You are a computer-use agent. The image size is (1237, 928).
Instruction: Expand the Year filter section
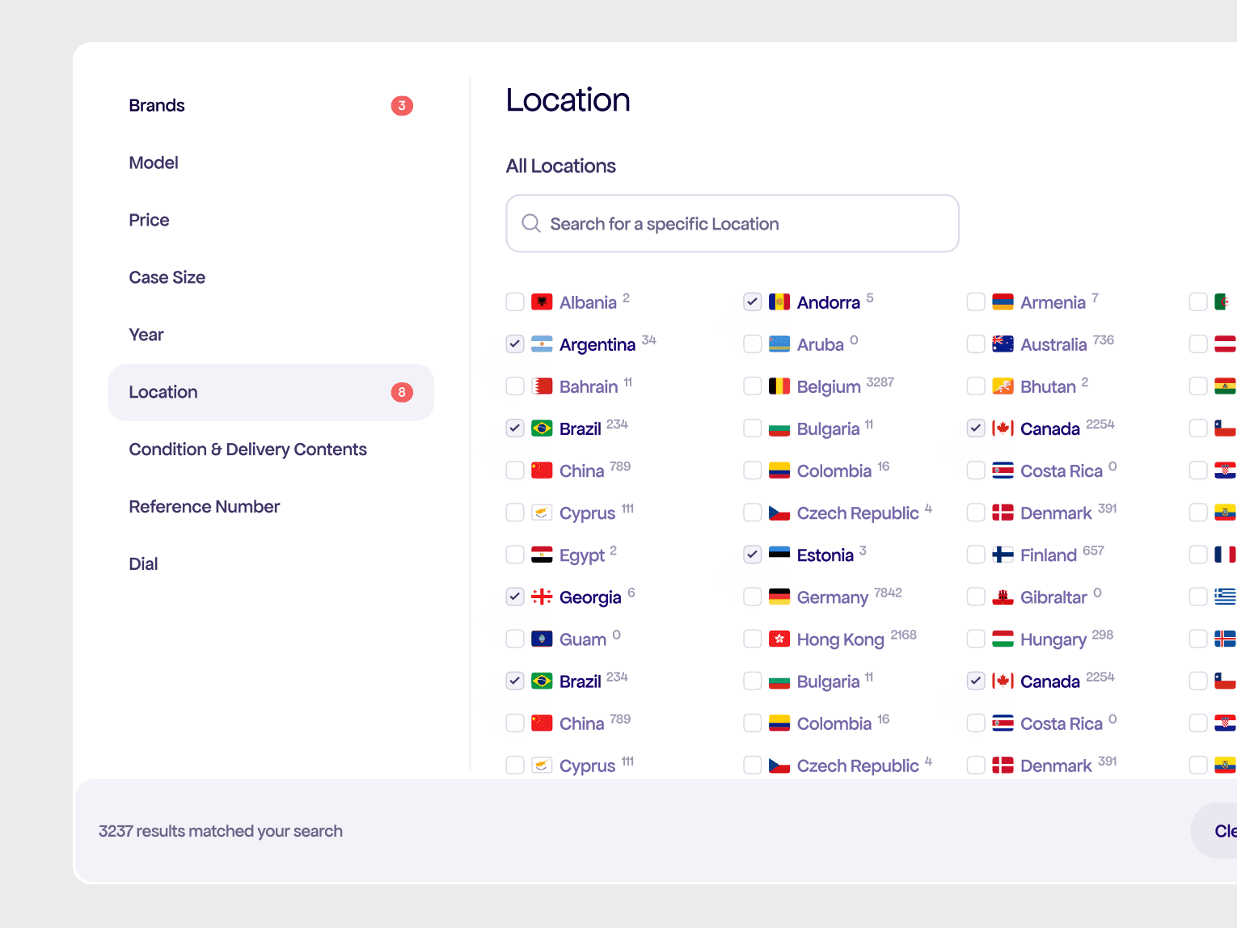click(146, 334)
